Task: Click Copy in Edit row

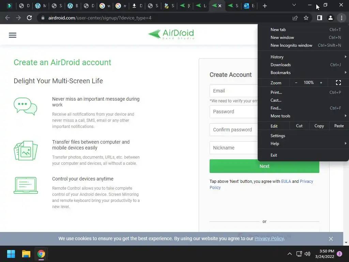Action: 319,126
